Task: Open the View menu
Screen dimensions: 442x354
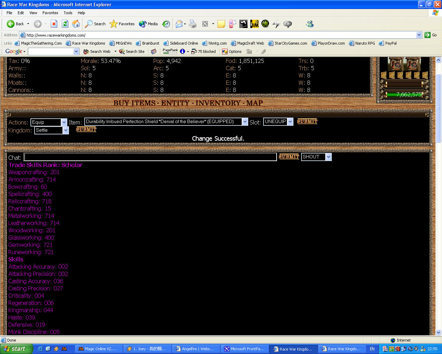Action: pos(33,13)
